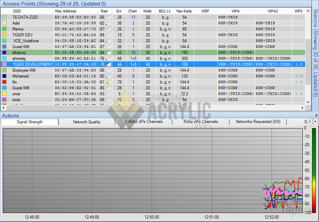Viewport: 319px width, 222px height.
Task: Click the signal bars icon for filo
Action: tap(108, 82)
